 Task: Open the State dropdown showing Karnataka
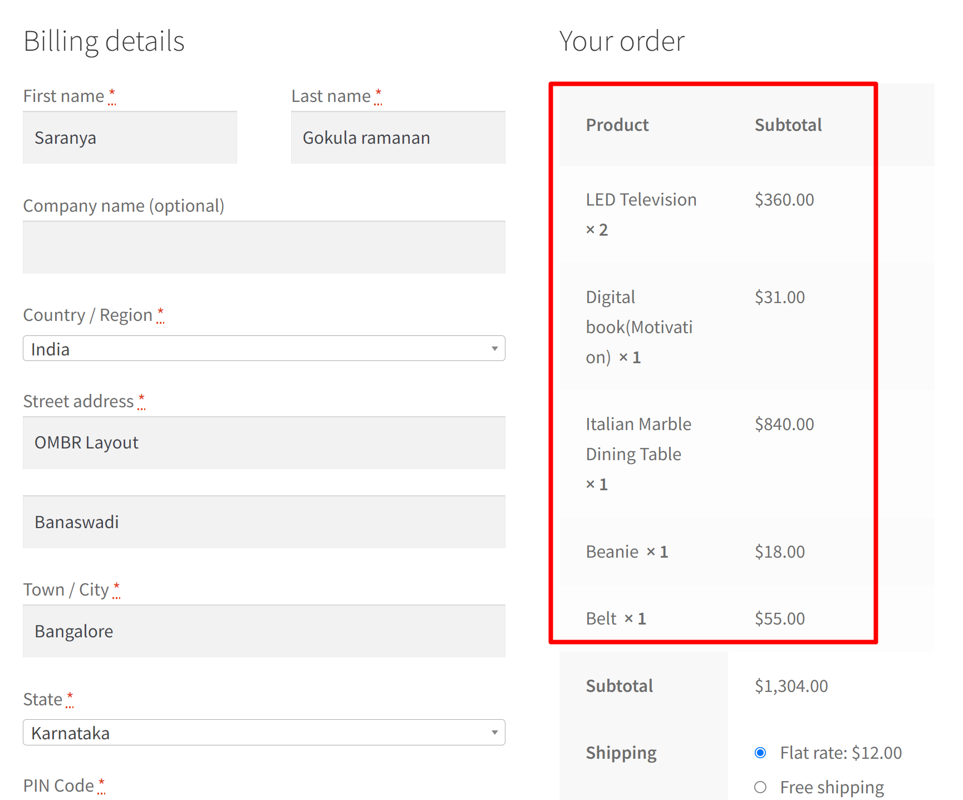(x=263, y=733)
